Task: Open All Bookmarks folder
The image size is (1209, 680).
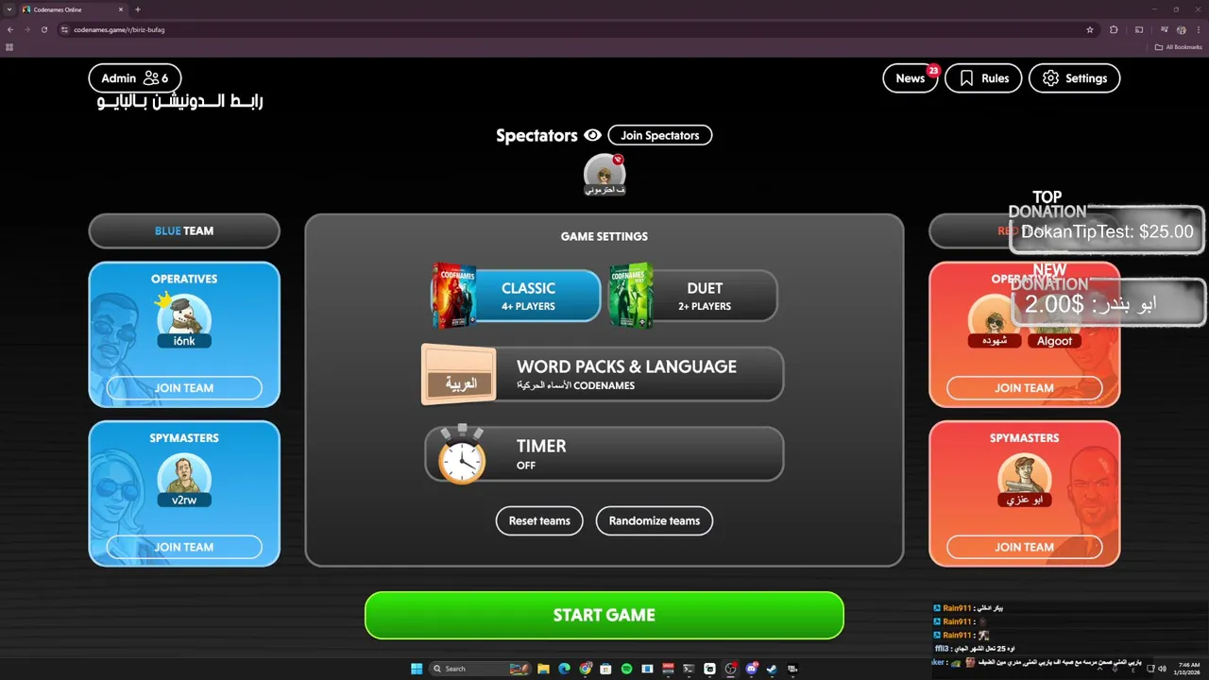Action: point(1180,46)
